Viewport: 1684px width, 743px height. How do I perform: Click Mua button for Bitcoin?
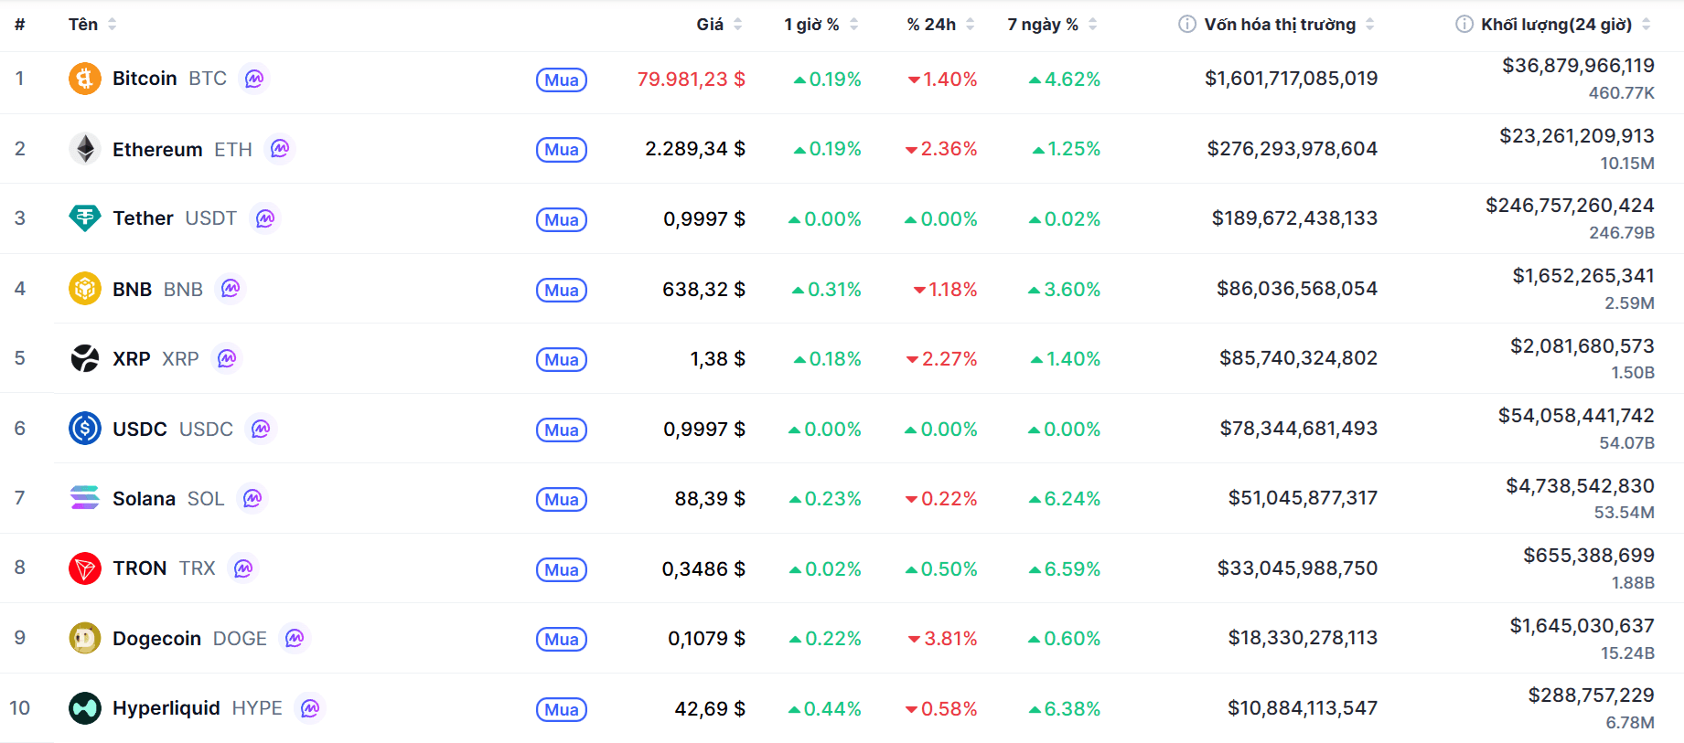click(x=562, y=80)
